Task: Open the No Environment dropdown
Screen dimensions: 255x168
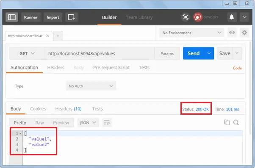Action: point(191,33)
